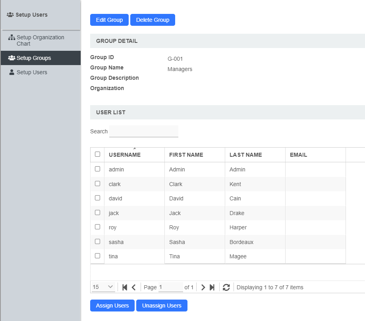Open Setup Organization Chart menu item

click(x=40, y=40)
